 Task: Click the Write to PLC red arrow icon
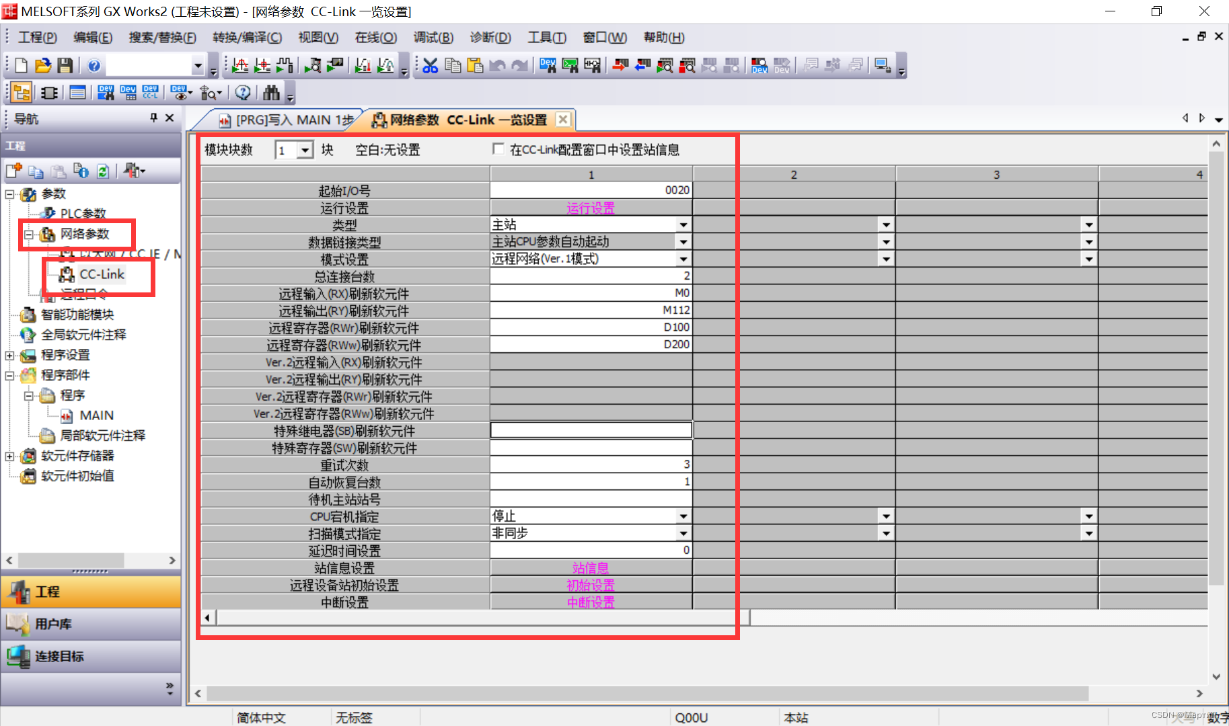pyautogui.click(x=621, y=65)
